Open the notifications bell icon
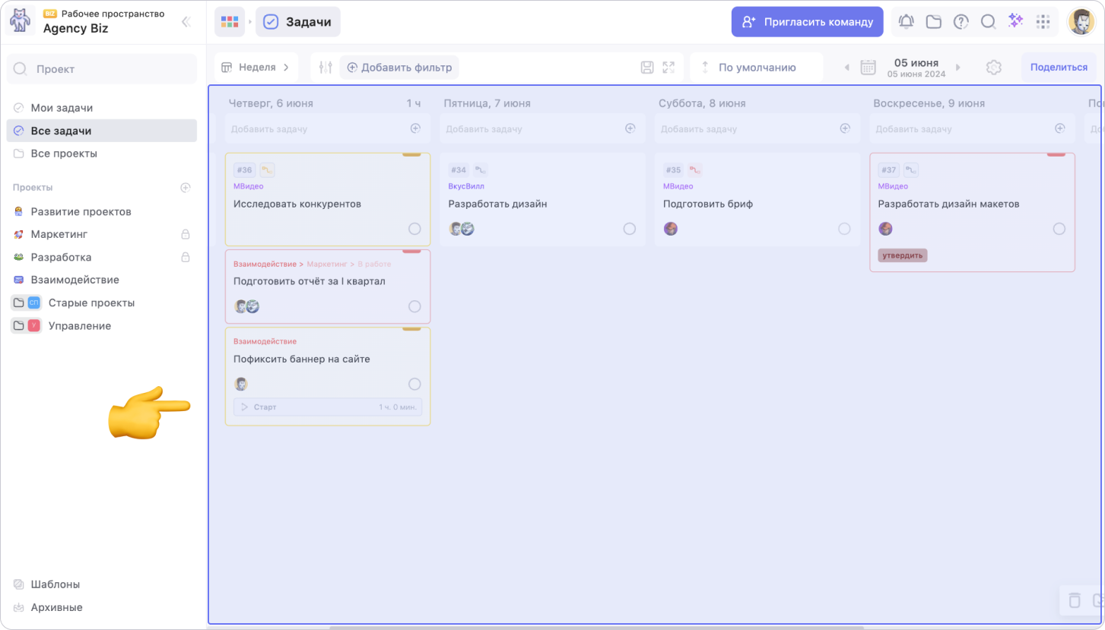 (906, 22)
